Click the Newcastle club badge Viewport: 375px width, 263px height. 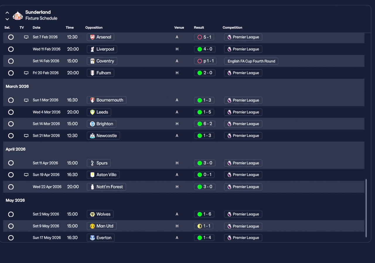click(92, 136)
